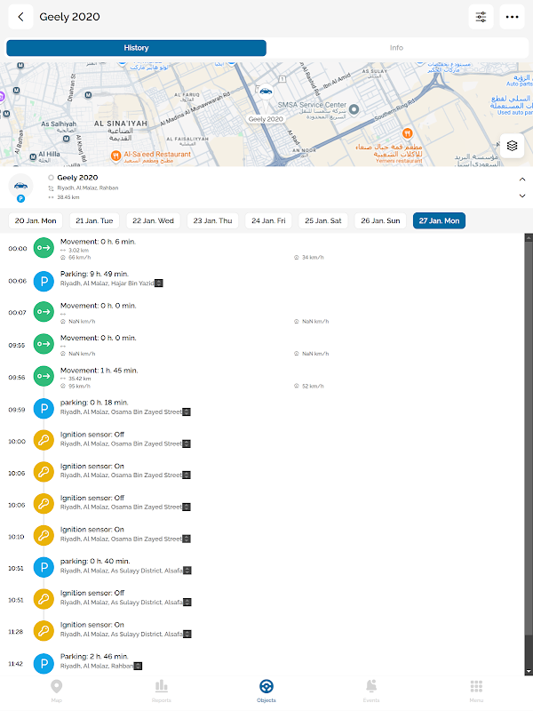This screenshot has width=533, height=711.
Task: Open the filter settings sliders icon
Action: coord(481,17)
